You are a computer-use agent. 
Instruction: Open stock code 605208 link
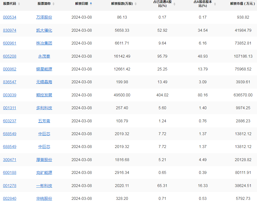10,56
